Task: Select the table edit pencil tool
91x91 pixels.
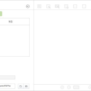Action: [49, 6]
